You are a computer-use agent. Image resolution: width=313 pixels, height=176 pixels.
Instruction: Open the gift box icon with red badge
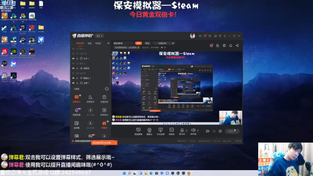point(211,45)
